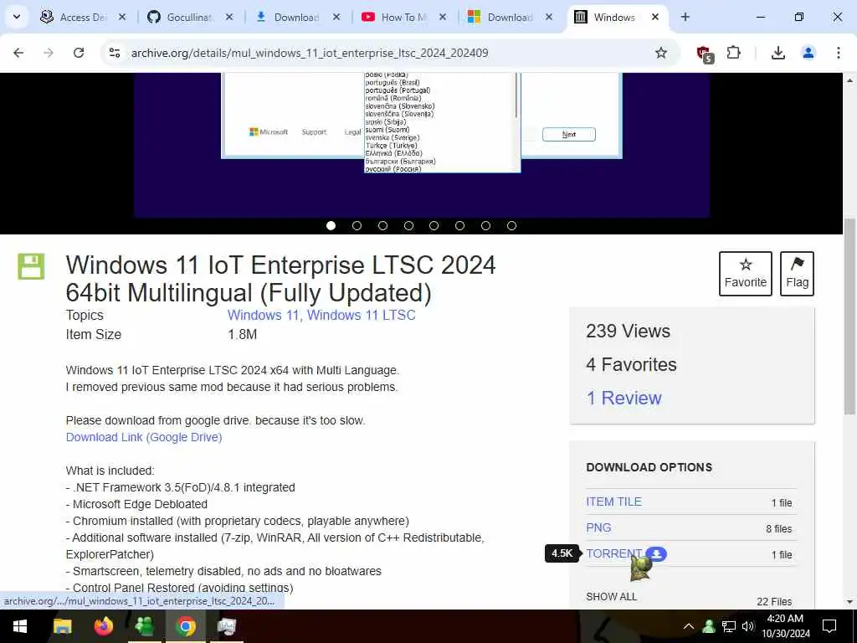857x643 pixels.
Task: Close the YouTube How To M tab
Action: (x=443, y=17)
